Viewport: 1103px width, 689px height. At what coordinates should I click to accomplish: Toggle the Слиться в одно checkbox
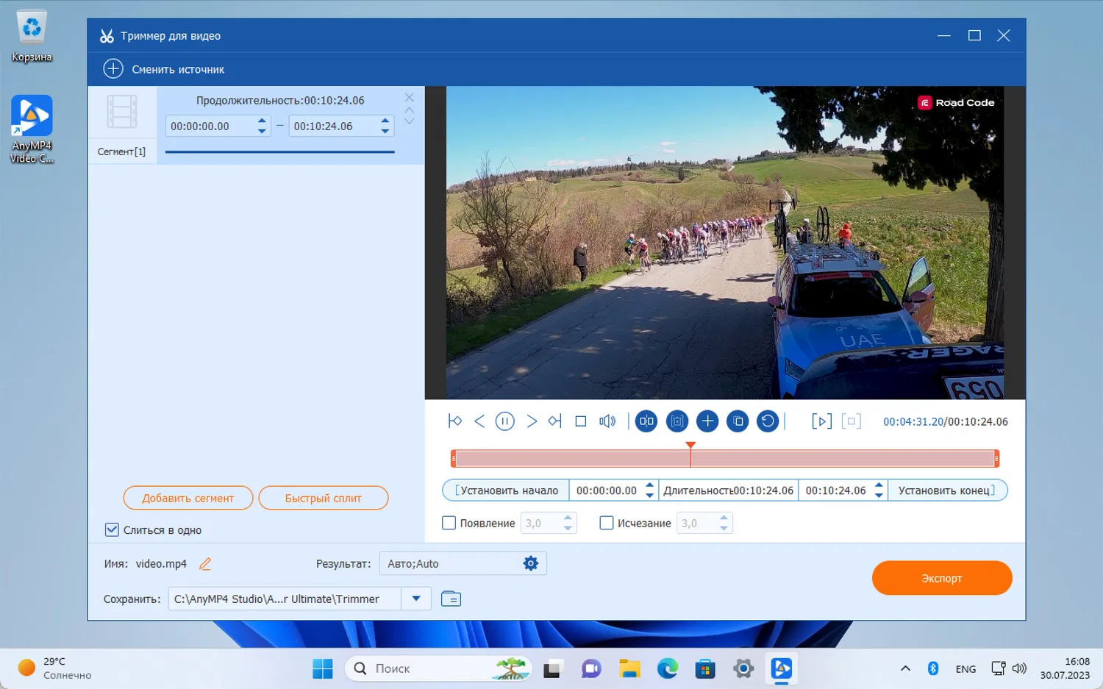point(112,529)
